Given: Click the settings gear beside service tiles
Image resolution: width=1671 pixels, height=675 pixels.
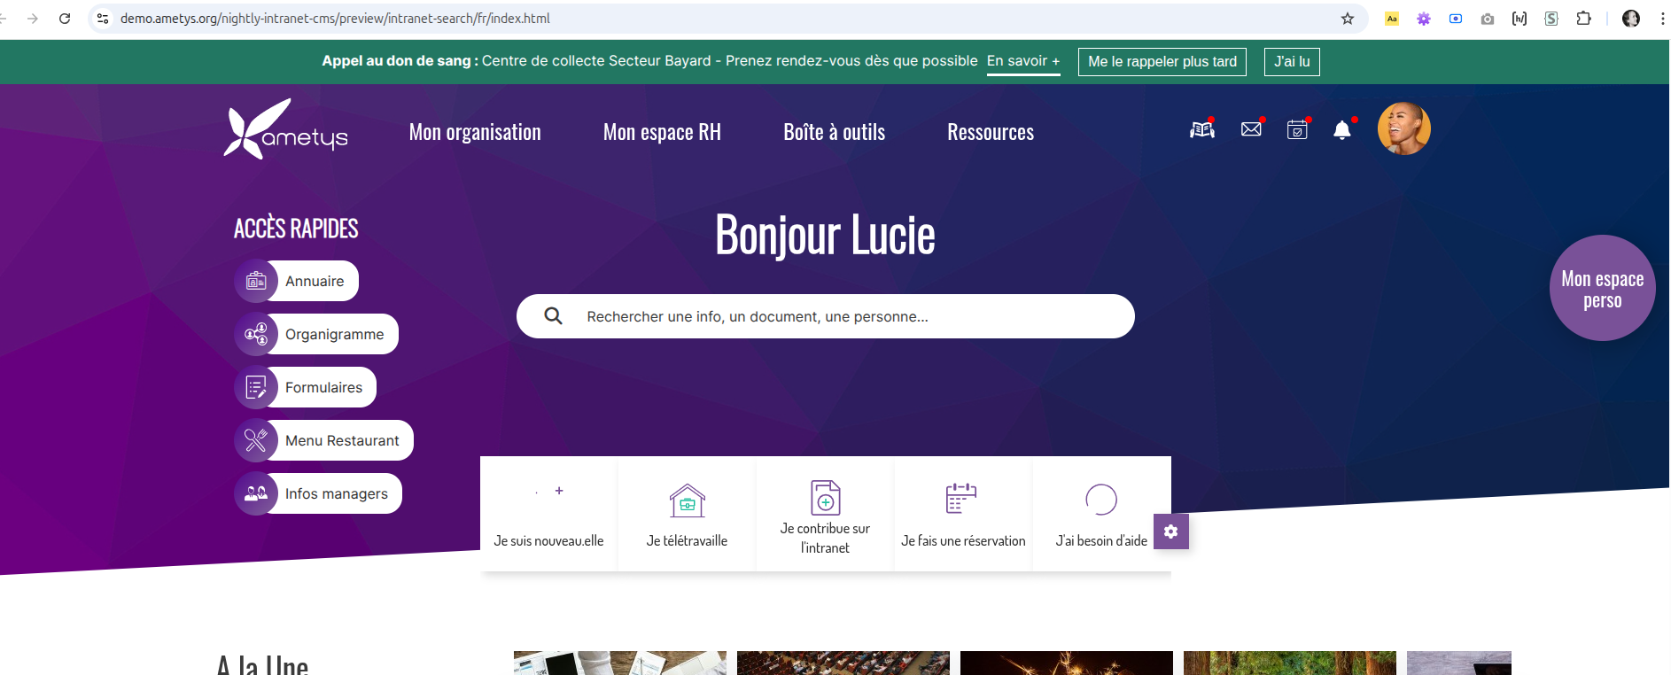Looking at the screenshot, I should coord(1170,531).
